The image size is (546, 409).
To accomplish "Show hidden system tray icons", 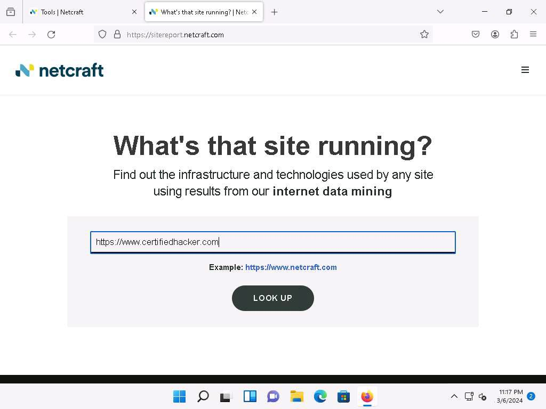I will pos(454,396).
